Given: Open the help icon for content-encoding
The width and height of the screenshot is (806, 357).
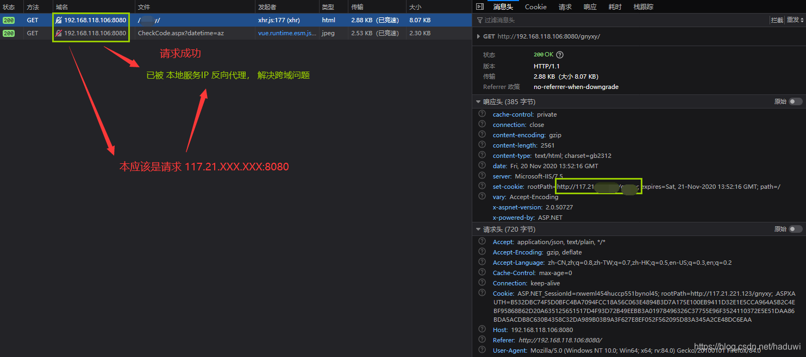Looking at the screenshot, I should 482,135.
